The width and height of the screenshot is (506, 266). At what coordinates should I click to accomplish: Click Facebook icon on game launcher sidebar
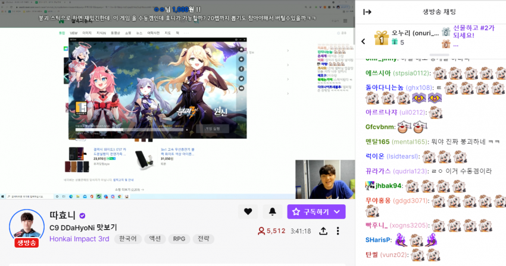[241, 69]
